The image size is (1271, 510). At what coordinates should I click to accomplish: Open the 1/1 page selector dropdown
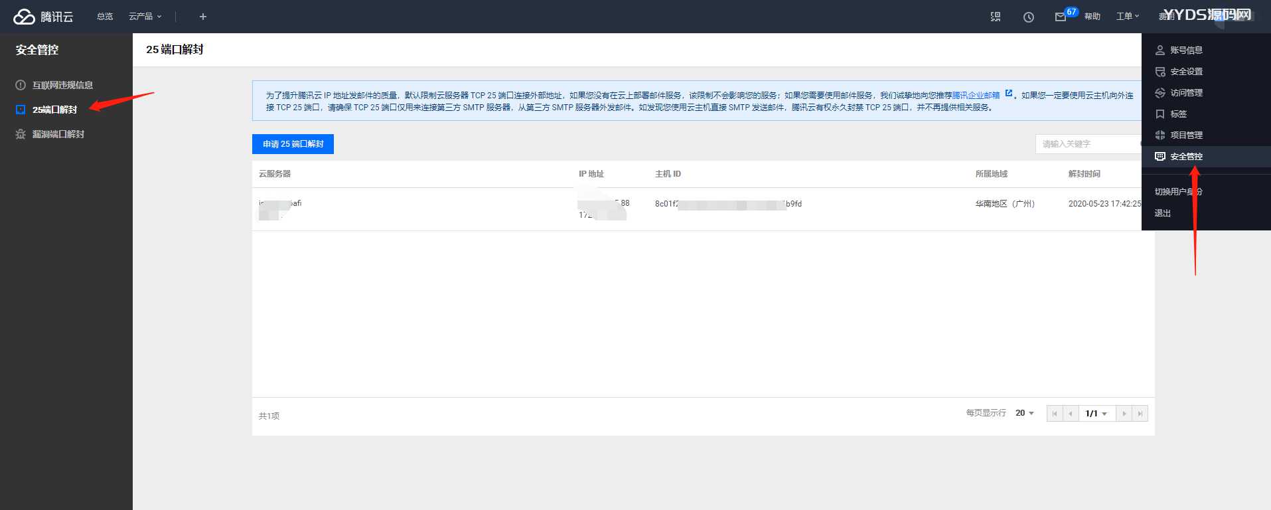point(1096,414)
